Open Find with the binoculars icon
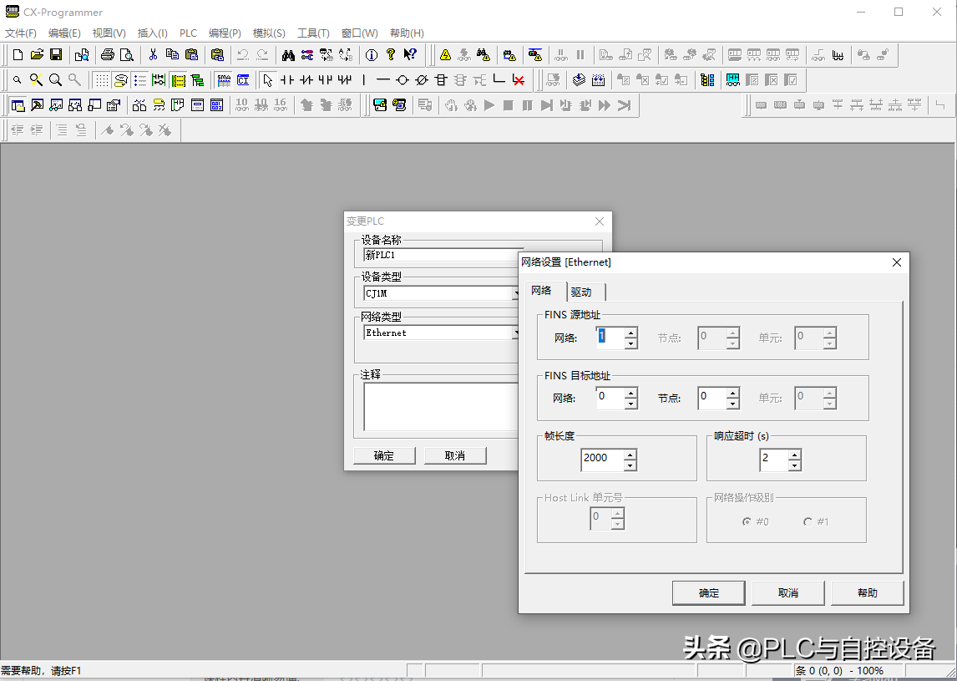 click(288, 55)
